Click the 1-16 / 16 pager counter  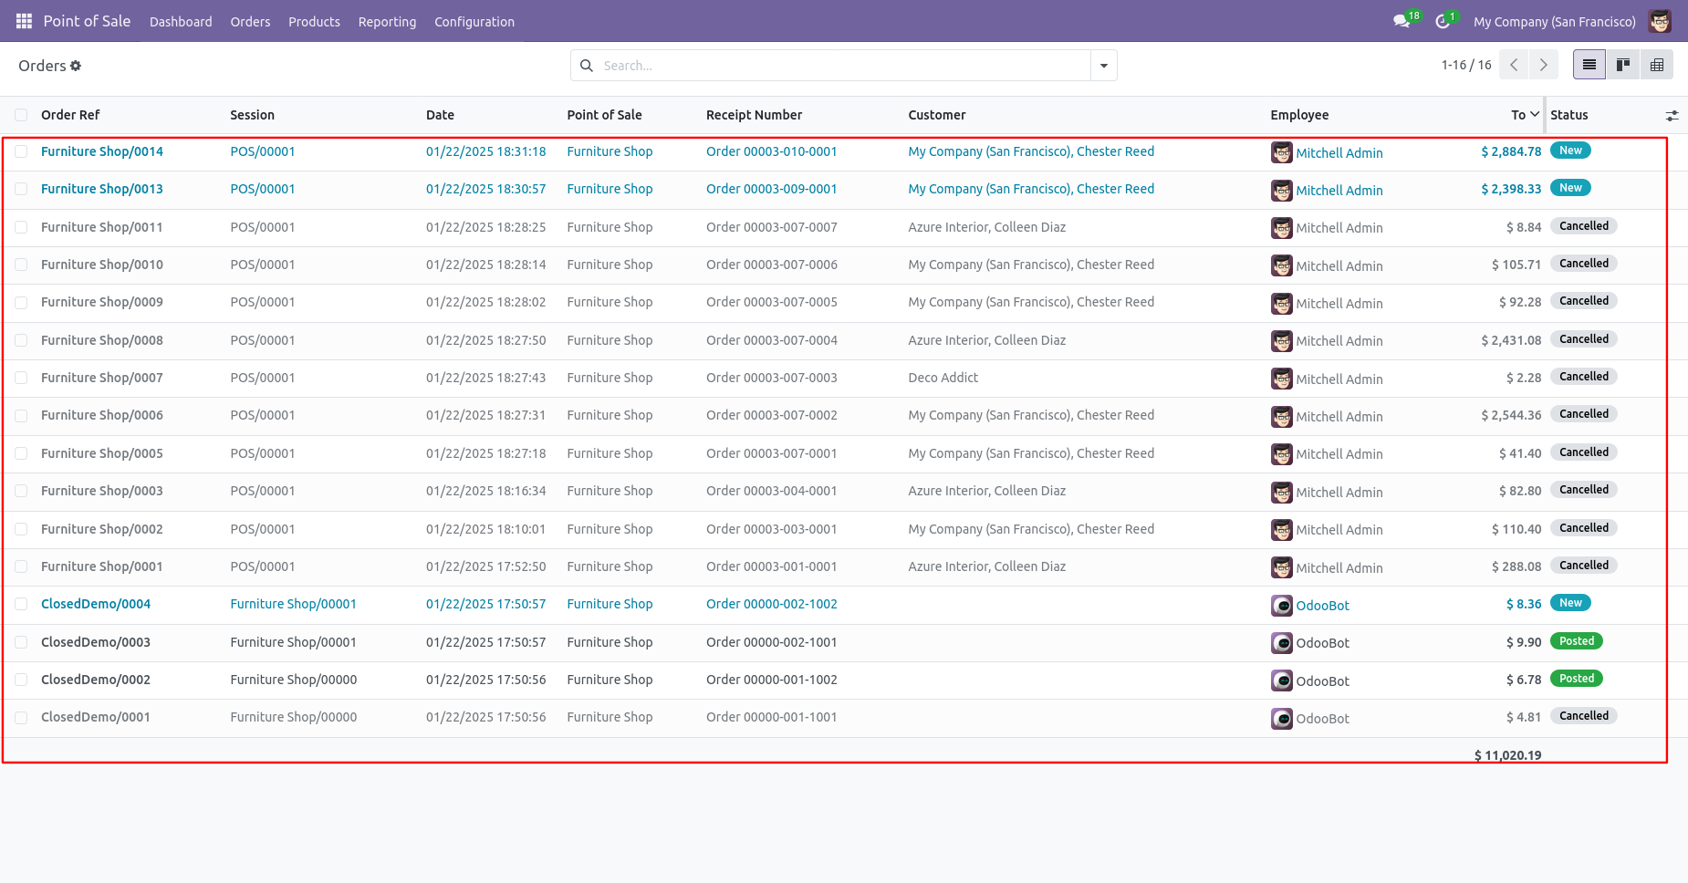(x=1466, y=65)
